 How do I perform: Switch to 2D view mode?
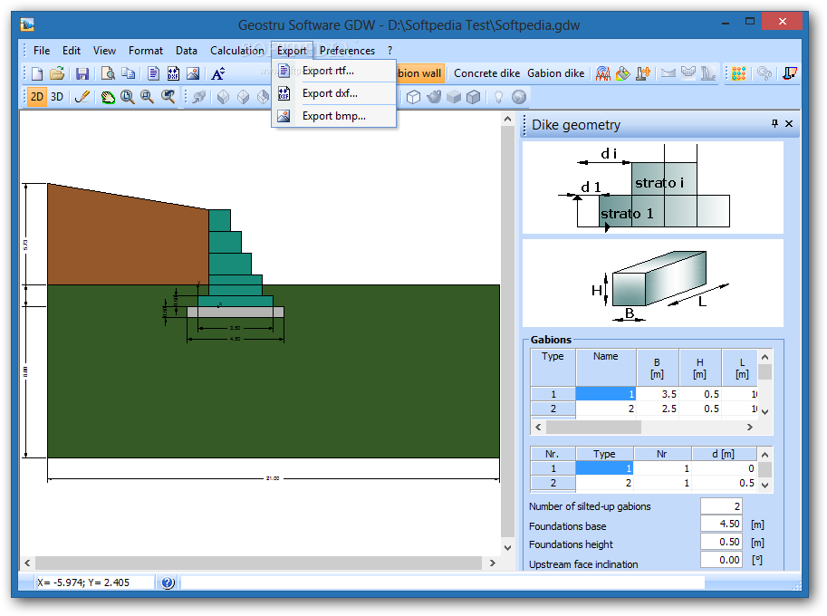37,97
